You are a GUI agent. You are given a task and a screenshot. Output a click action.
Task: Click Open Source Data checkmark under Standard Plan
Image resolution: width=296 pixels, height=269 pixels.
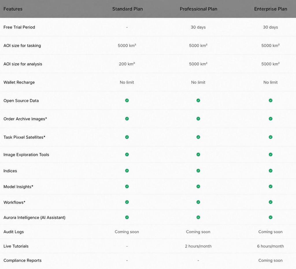127,100
